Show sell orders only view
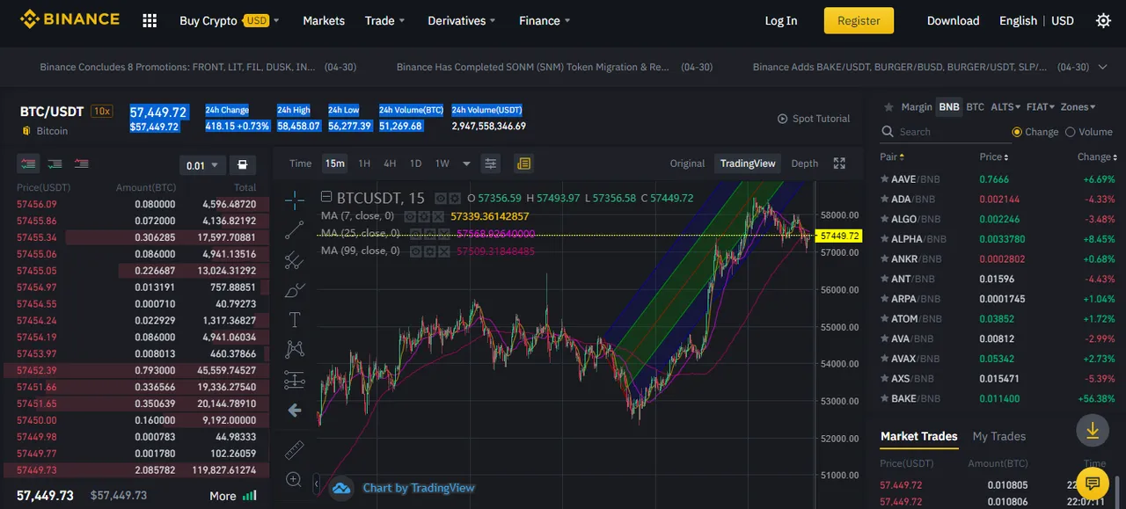The image size is (1126, 509). [x=81, y=164]
